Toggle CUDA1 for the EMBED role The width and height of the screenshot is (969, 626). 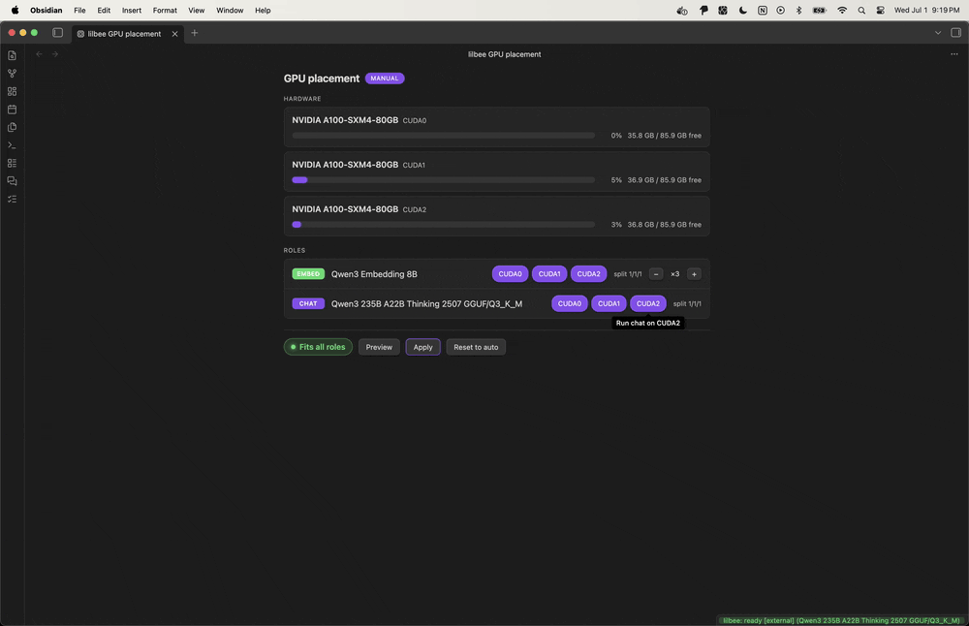point(548,274)
